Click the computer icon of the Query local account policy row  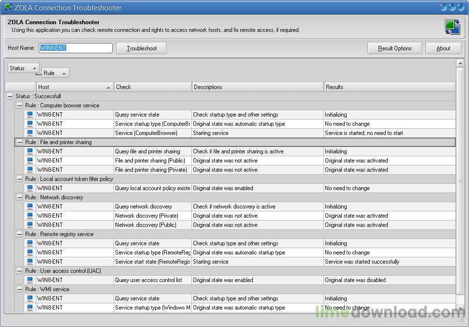click(x=30, y=188)
